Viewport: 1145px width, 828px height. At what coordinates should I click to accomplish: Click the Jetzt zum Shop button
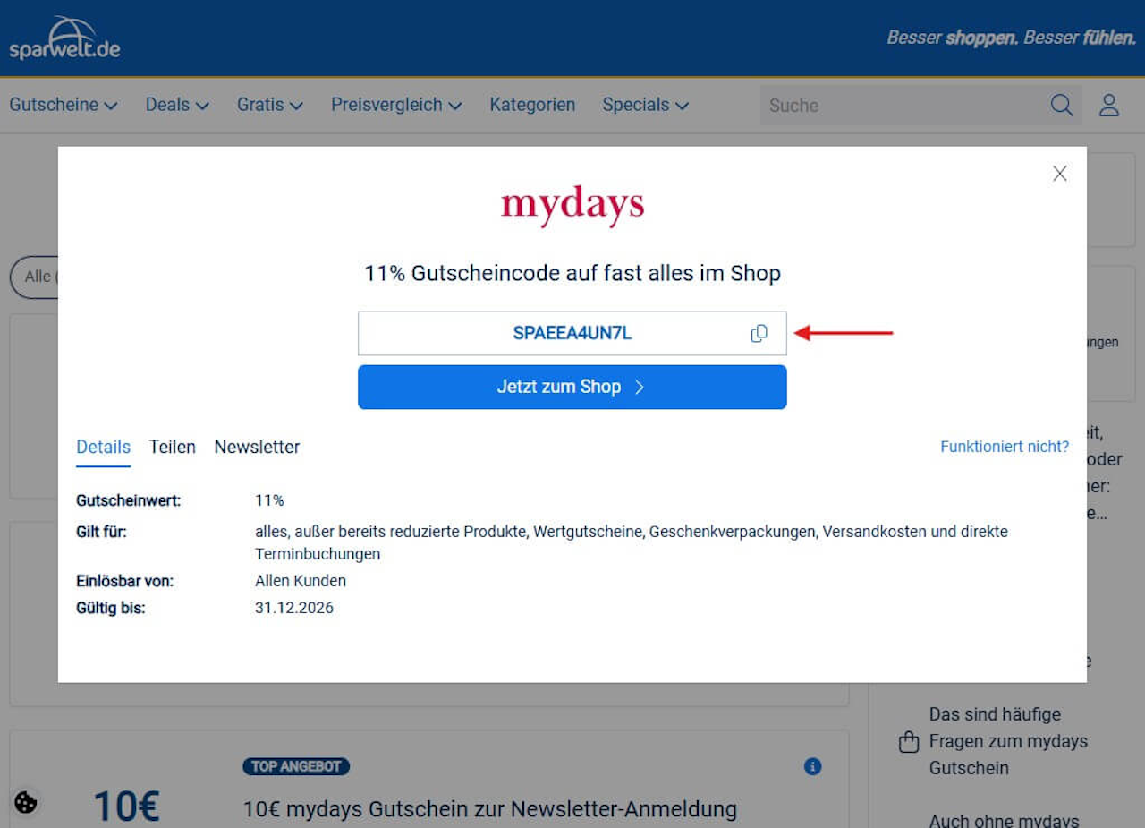click(x=572, y=387)
